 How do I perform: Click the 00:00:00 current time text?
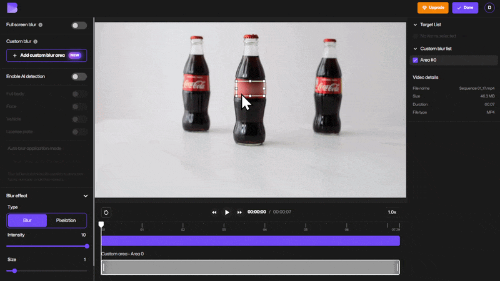click(257, 212)
